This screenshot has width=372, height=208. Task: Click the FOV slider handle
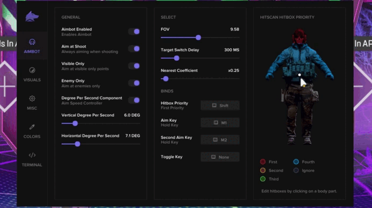pos(198,38)
